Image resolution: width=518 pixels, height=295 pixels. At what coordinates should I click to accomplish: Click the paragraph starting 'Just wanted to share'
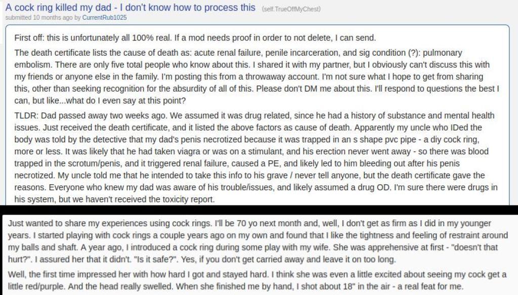pyautogui.click(x=257, y=241)
